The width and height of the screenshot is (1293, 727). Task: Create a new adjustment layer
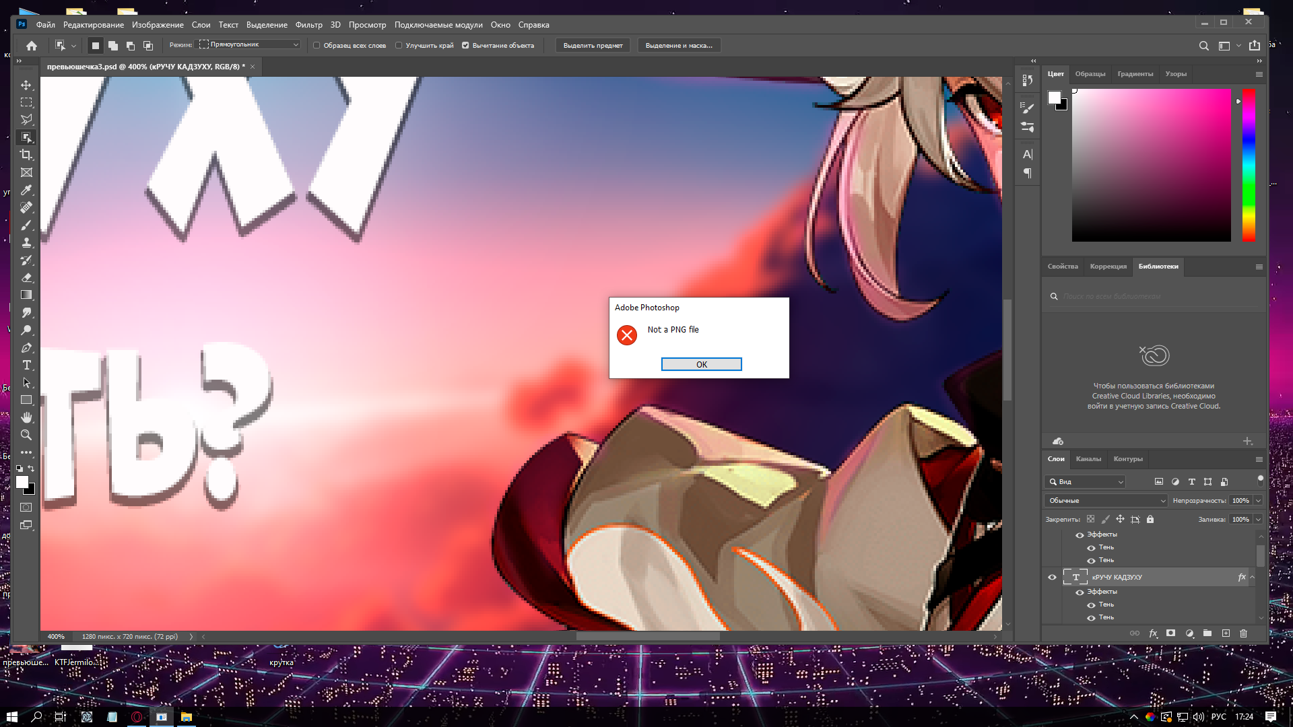1189,633
